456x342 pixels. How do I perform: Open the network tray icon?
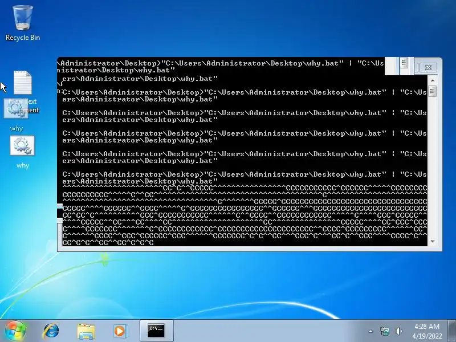384,331
